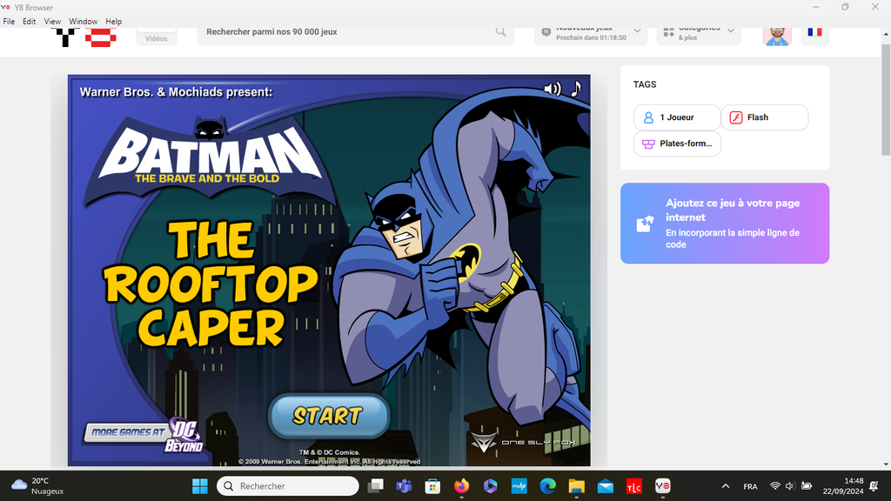Open the Plates-formes tag
This screenshot has height=501, width=891.
(676, 144)
